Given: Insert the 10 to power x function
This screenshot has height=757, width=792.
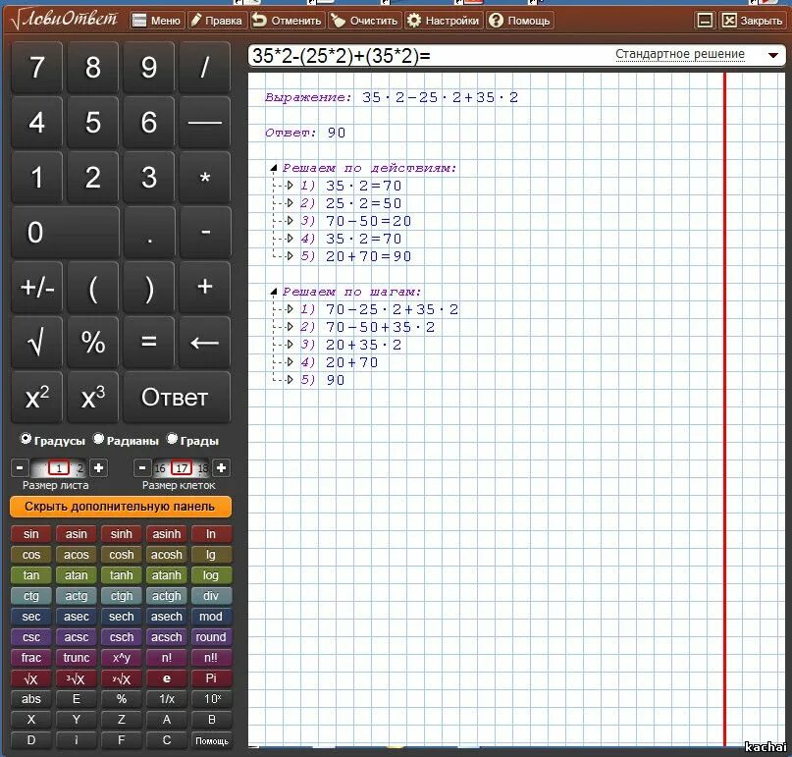Looking at the screenshot, I should tap(211, 699).
